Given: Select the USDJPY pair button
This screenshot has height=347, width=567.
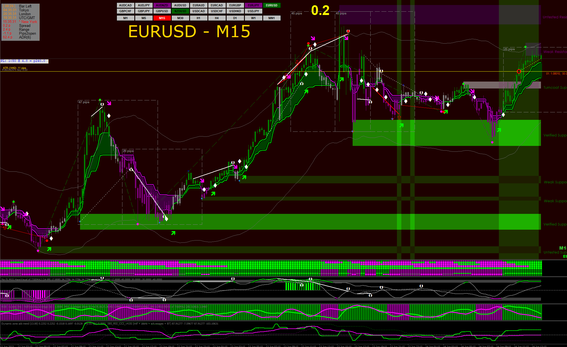Looking at the screenshot, I should pos(253,11).
